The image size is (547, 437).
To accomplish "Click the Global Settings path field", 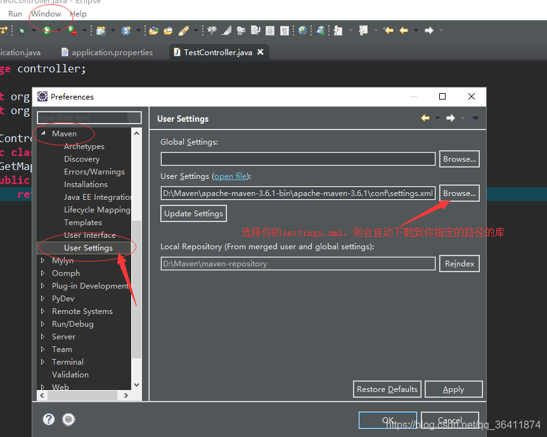I will coord(298,159).
